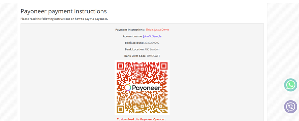Click the QR code's bottom-left finder square
The width and height of the screenshot is (299, 121).
pos(121,109)
